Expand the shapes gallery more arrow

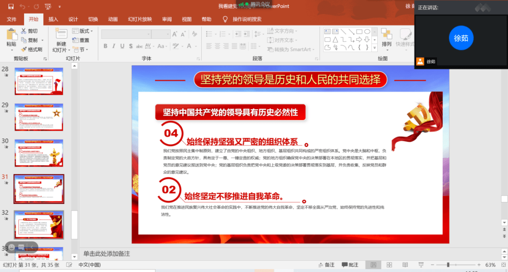point(375,48)
